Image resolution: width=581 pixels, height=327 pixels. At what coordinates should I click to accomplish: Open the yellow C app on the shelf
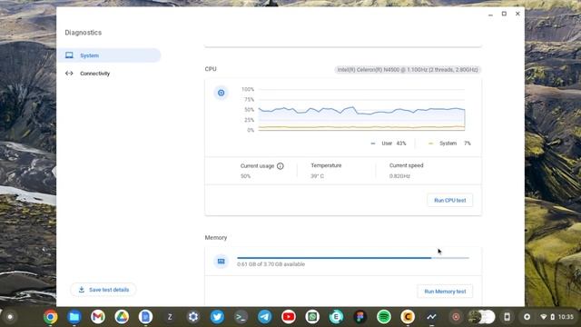[x=408, y=317]
